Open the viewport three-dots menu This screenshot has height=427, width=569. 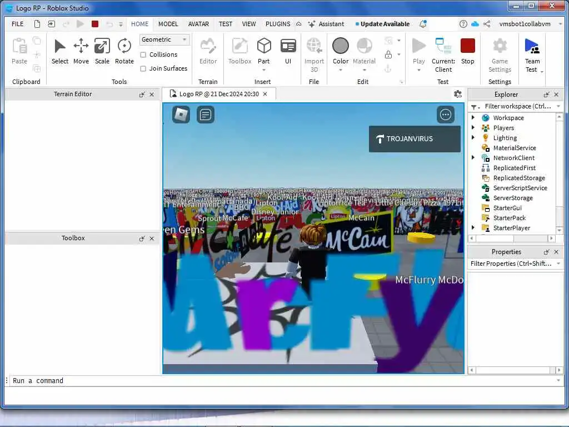(x=446, y=115)
